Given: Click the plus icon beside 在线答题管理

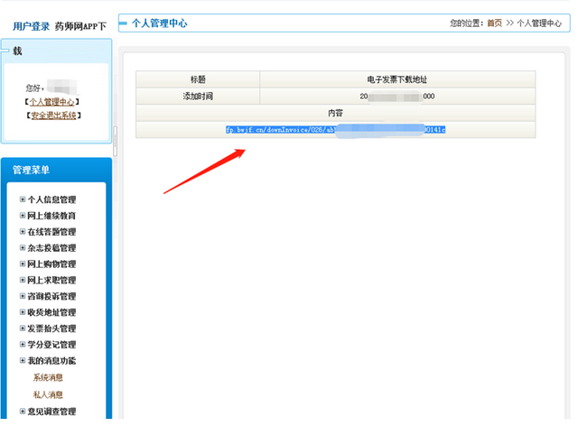Looking at the screenshot, I should click(23, 232).
